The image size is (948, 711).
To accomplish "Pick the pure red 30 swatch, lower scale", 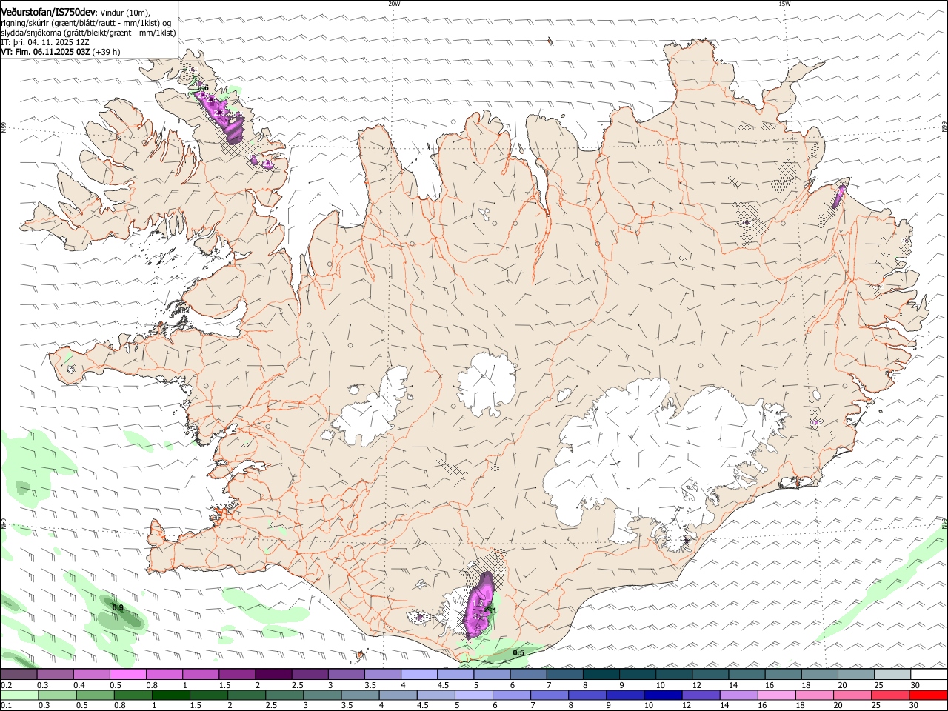I will coord(929,695).
